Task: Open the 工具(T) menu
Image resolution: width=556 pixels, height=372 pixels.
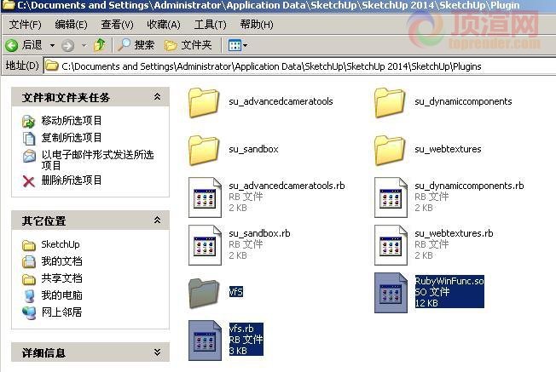Action: (x=210, y=25)
